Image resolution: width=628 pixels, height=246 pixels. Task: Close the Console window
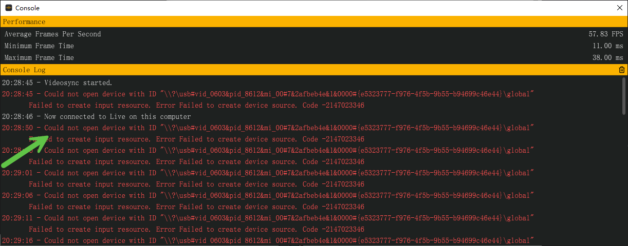click(619, 8)
